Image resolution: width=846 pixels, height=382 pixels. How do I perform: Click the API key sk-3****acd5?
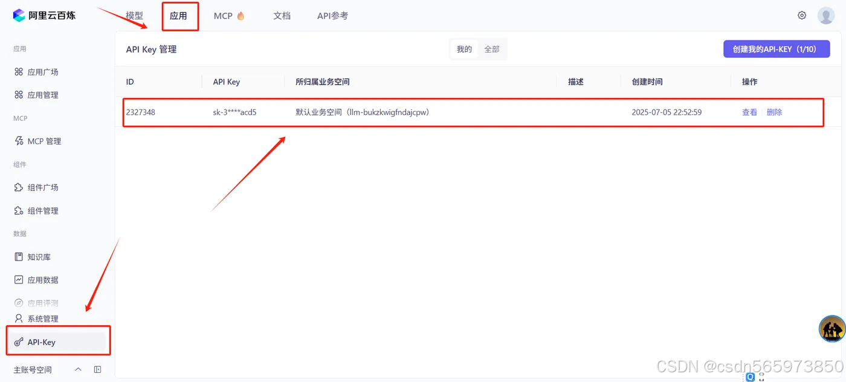[234, 112]
